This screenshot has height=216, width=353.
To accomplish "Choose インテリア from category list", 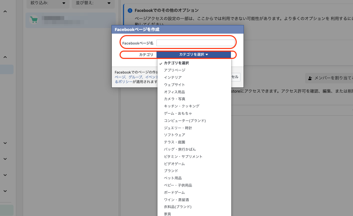I will point(194,77).
